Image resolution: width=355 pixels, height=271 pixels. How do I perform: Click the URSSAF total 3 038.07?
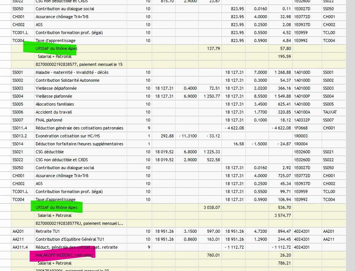click(x=212, y=207)
